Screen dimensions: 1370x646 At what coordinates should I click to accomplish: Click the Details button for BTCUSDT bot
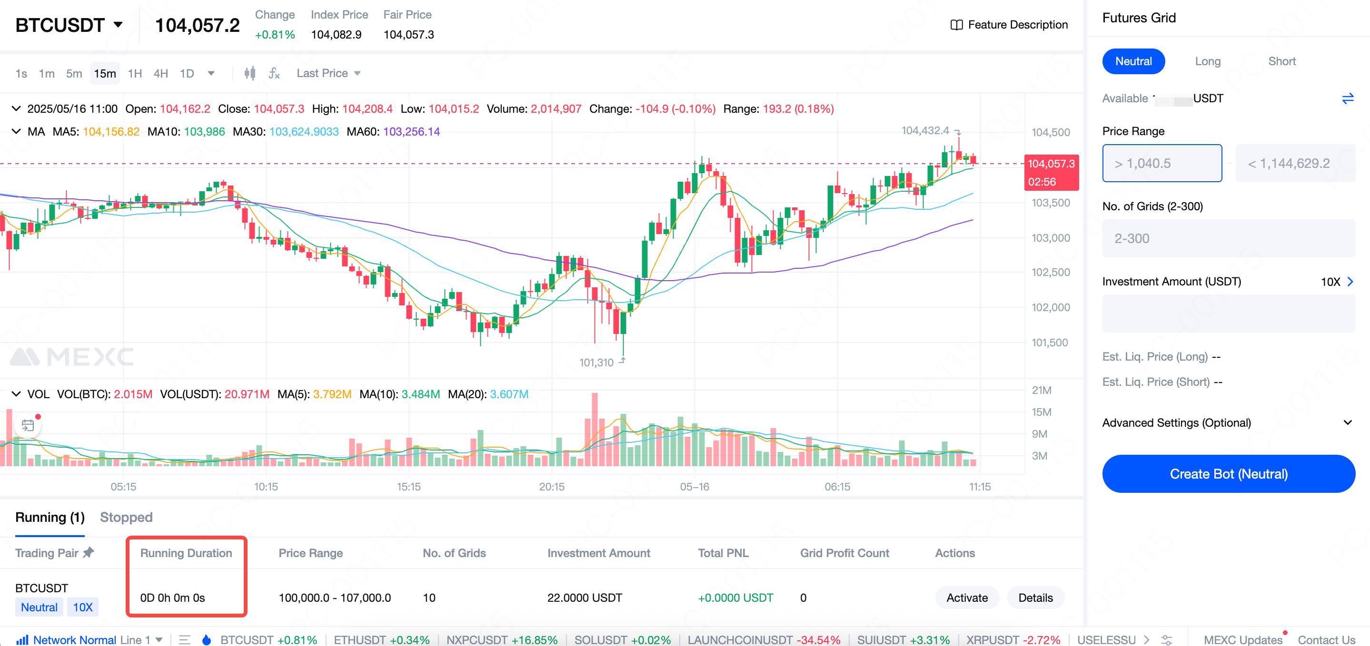pos(1034,597)
